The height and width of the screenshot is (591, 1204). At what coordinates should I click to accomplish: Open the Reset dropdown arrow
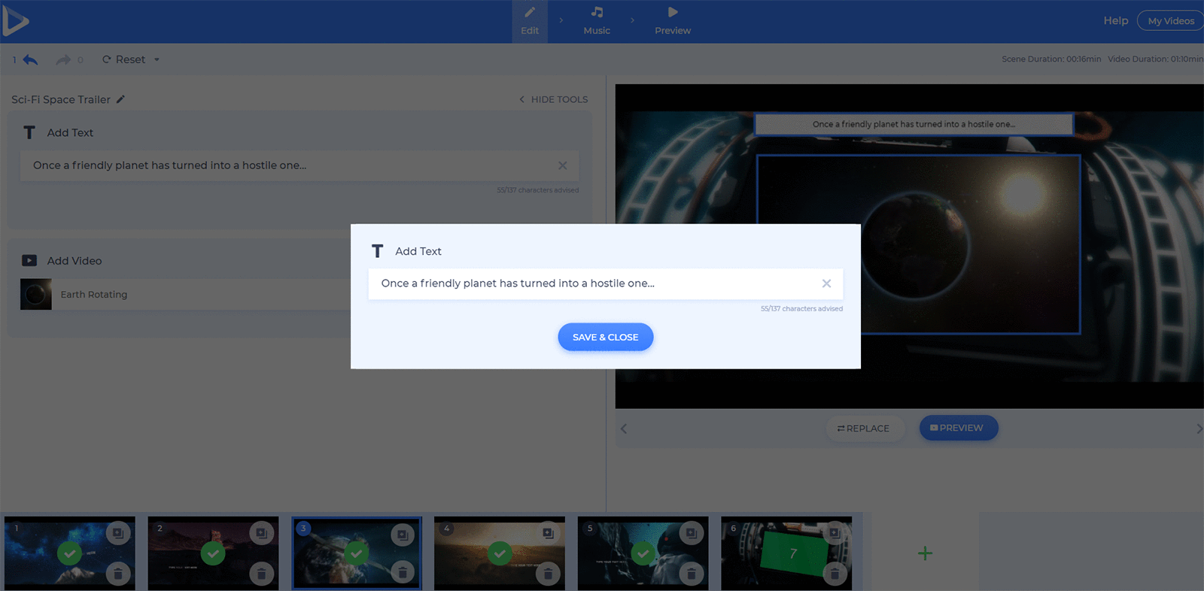[x=157, y=59]
